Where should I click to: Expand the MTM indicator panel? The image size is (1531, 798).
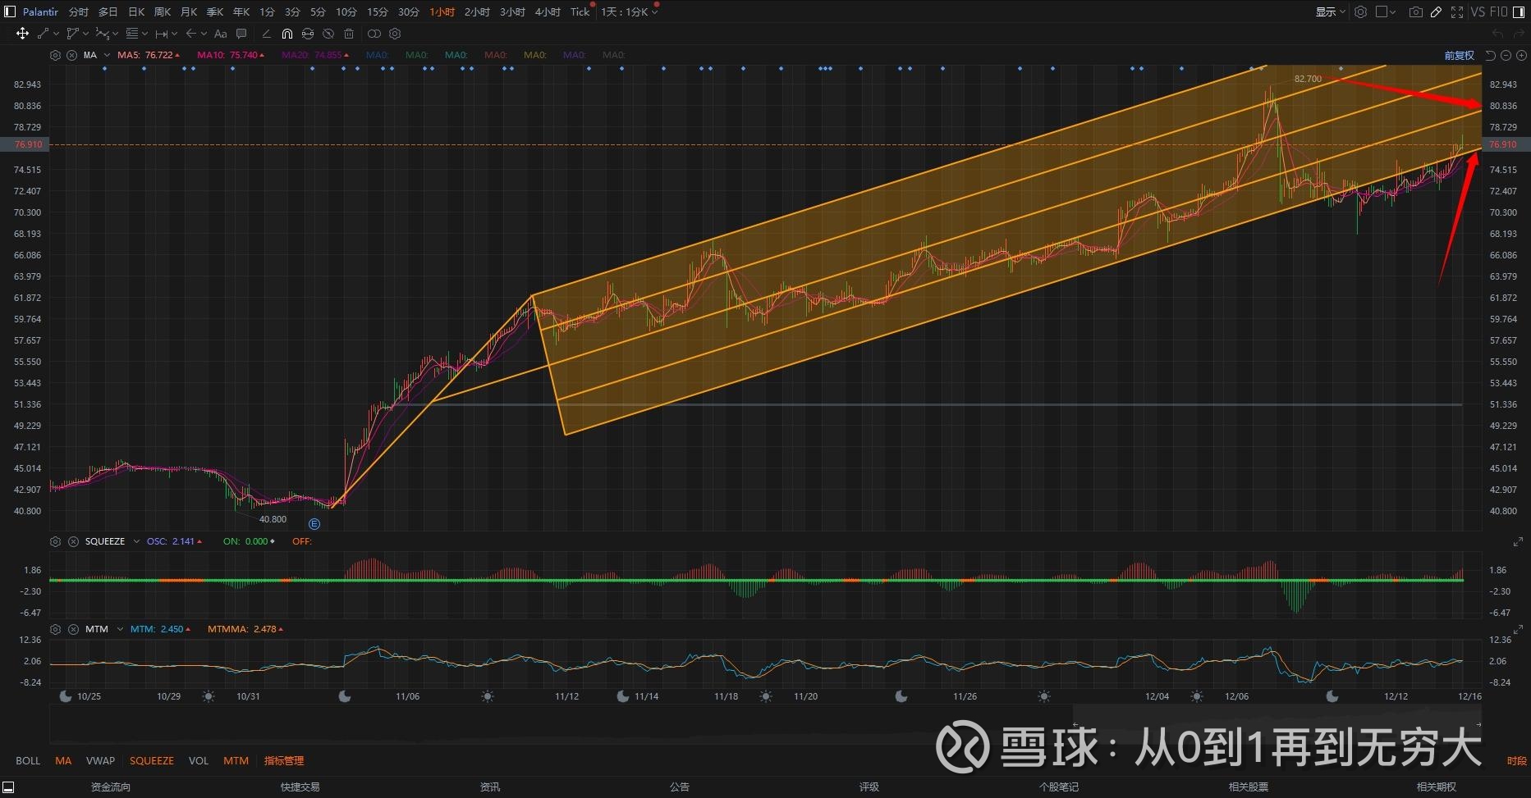coord(1518,629)
